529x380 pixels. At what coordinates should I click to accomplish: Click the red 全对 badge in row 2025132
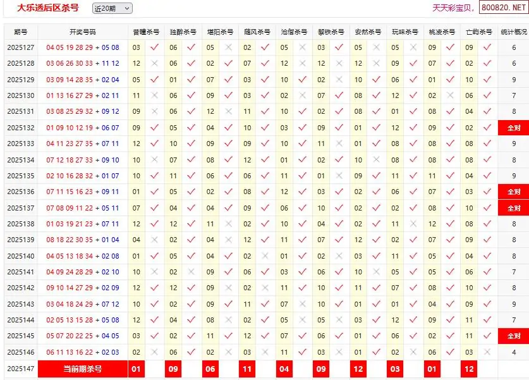(x=513, y=128)
